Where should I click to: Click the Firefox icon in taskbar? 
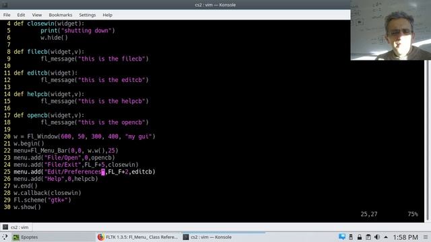101,237
